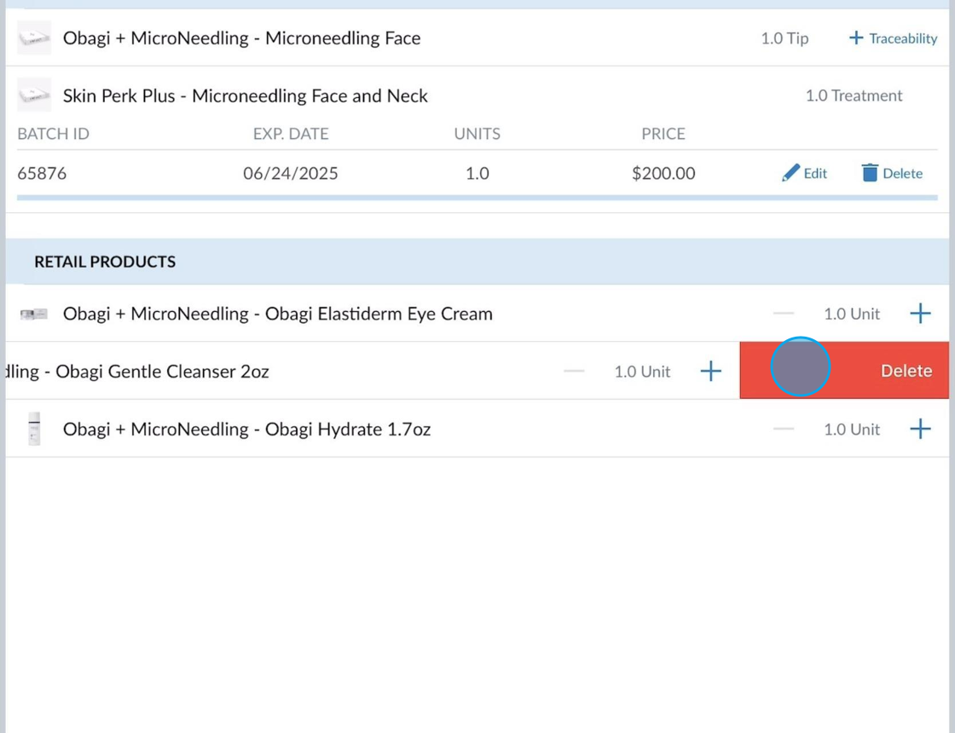Click 1.0 Treatment quantity label
The height and width of the screenshot is (733, 955).
pos(854,95)
